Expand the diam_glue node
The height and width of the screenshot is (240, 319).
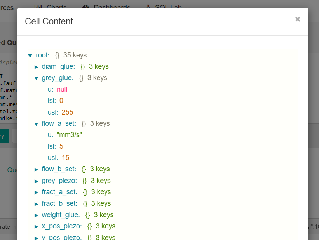pyautogui.click(x=36, y=66)
